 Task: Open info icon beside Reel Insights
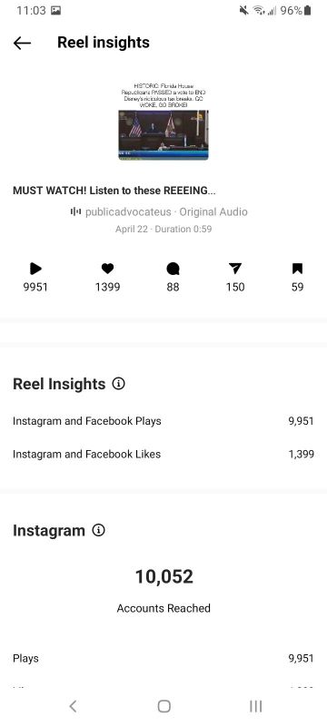[119, 384]
